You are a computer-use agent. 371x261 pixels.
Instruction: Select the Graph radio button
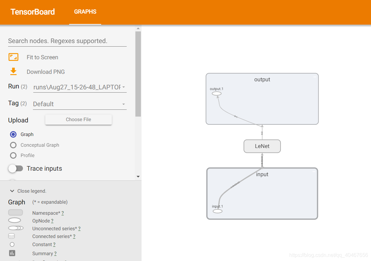(x=13, y=134)
